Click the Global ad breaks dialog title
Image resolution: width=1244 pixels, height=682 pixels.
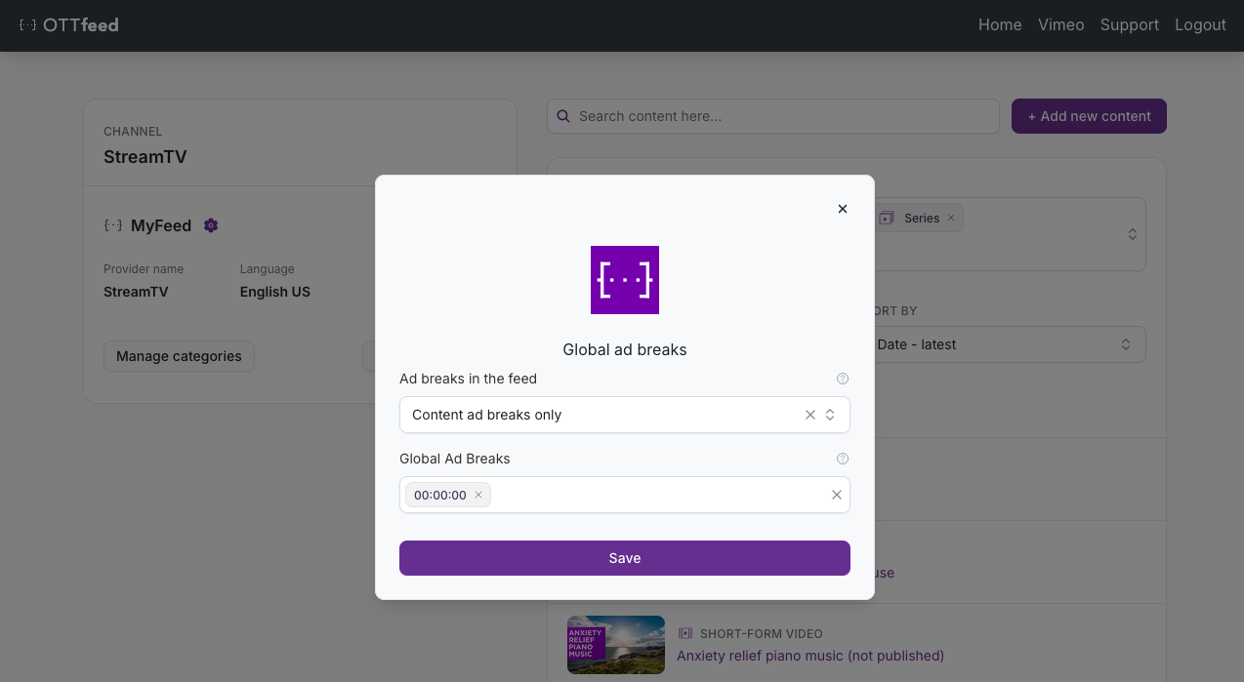click(625, 349)
